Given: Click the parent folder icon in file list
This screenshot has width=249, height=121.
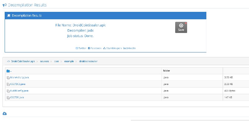Looking at the screenshot, I should (x=8, y=71).
